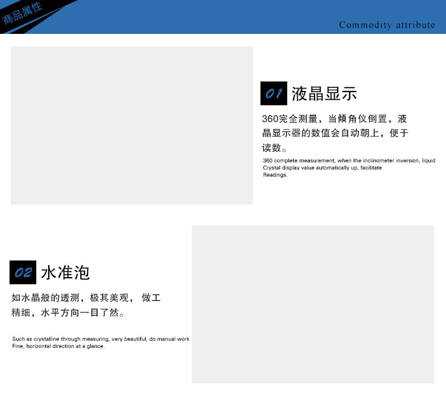Open the image placeholder beside 液晶显示
This screenshot has height=405, width=446.
pyautogui.click(x=131, y=125)
